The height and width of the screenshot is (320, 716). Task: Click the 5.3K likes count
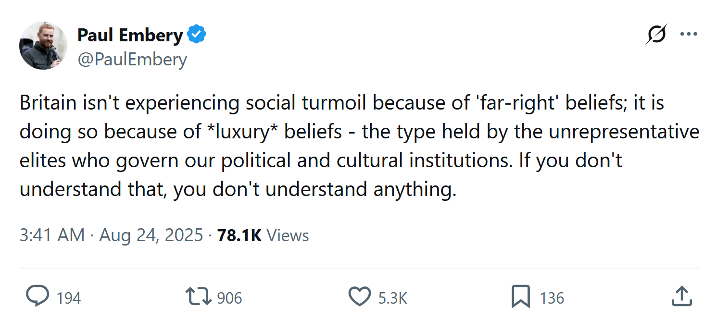(x=392, y=298)
